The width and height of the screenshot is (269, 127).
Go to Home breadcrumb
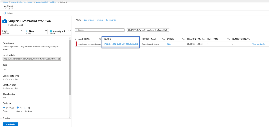pyautogui.click(x=6, y=2)
